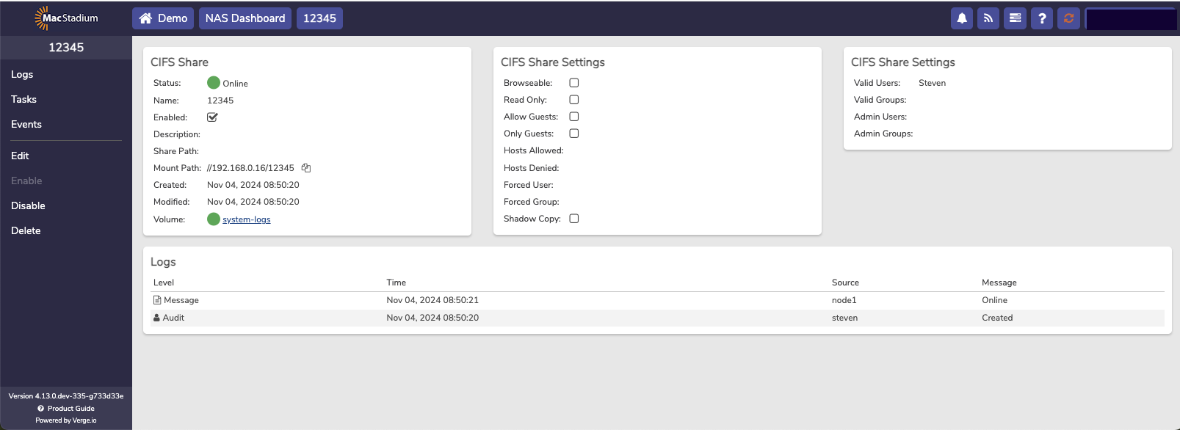Click the RSS feed icon

[x=988, y=18]
